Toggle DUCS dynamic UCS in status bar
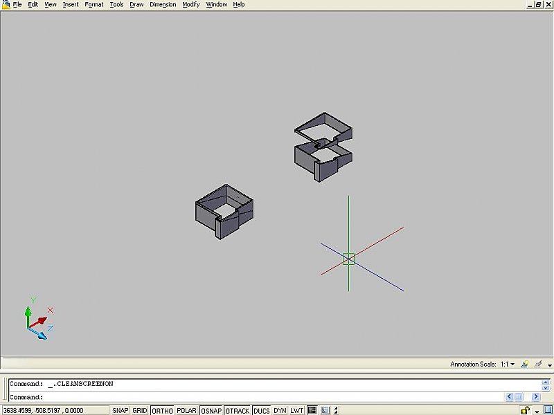554x415 pixels. pos(262,410)
